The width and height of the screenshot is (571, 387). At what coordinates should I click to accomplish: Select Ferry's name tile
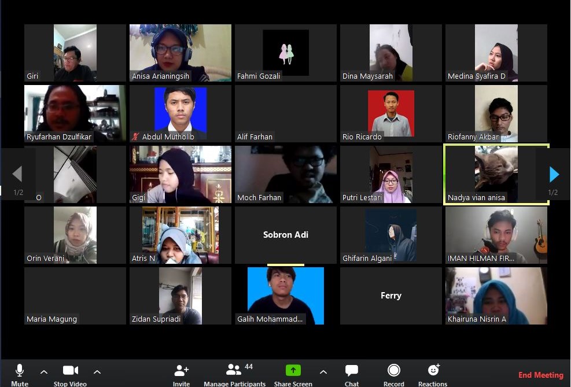pyautogui.click(x=391, y=296)
